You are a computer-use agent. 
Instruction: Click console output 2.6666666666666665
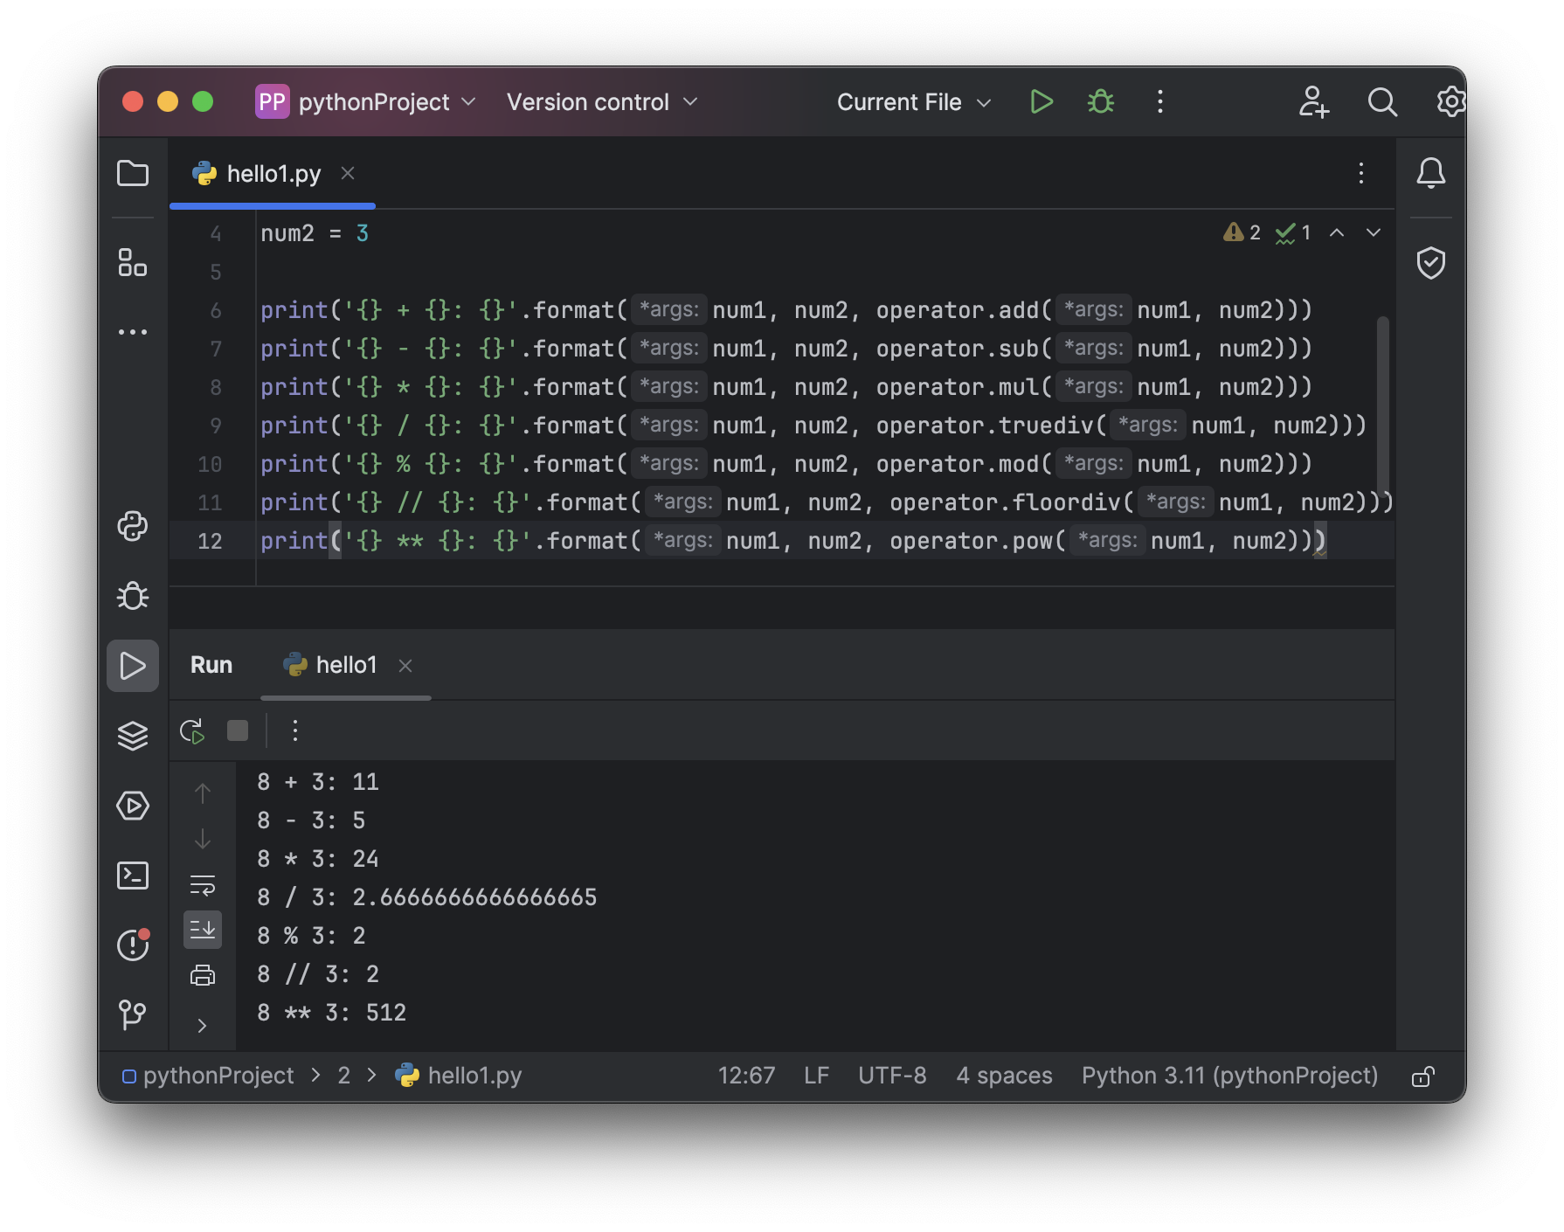pyautogui.click(x=474, y=897)
